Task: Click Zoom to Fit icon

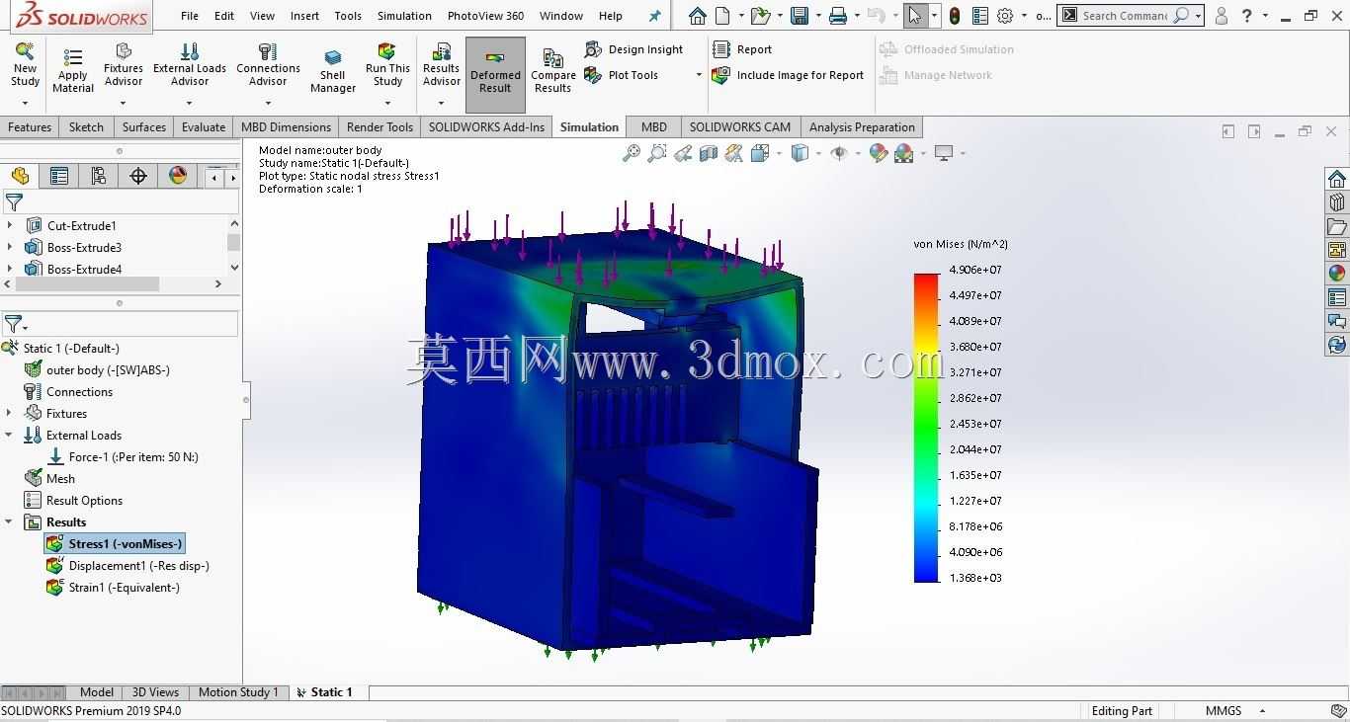Action: [631, 153]
